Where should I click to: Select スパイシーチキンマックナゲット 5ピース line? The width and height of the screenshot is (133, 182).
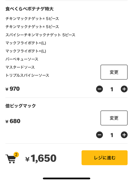(x=40, y=35)
